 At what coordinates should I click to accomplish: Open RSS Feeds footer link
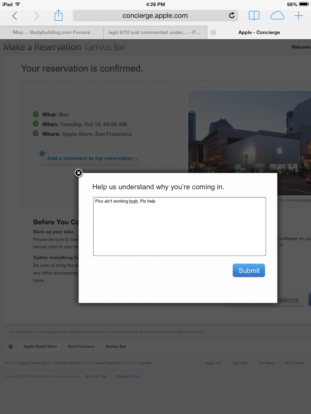coord(294,363)
